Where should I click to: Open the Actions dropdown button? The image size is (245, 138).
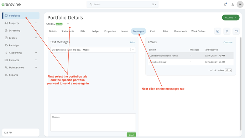click(231, 18)
